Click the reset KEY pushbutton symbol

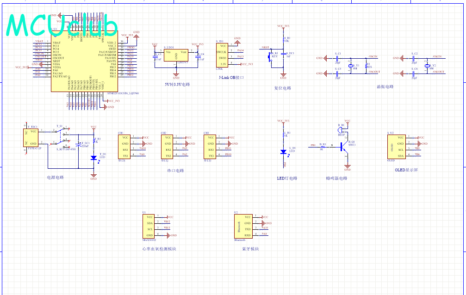[x=271, y=57]
